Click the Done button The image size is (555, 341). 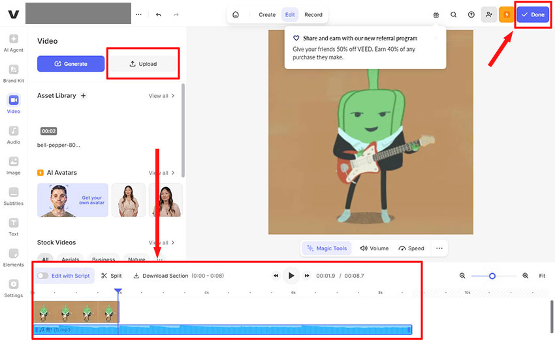(533, 14)
